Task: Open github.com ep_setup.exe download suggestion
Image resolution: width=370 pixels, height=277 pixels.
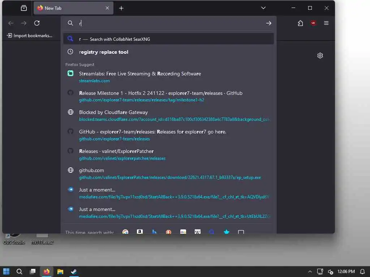Action: pyautogui.click(x=168, y=174)
